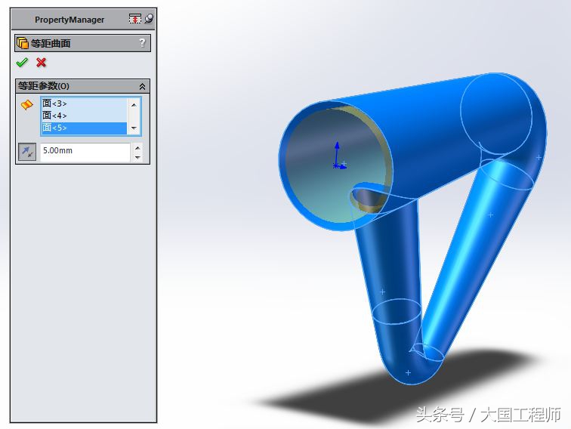Confirm the offset surface with green checkmark
The height and width of the screenshot is (429, 571).
point(22,63)
